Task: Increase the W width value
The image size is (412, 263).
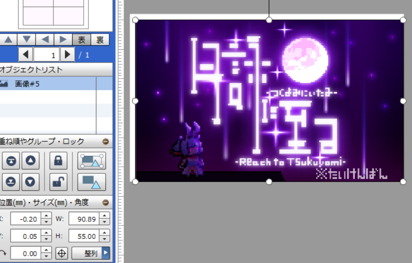Action: (105, 216)
